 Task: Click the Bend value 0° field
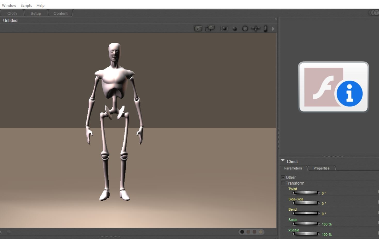coord(324,214)
